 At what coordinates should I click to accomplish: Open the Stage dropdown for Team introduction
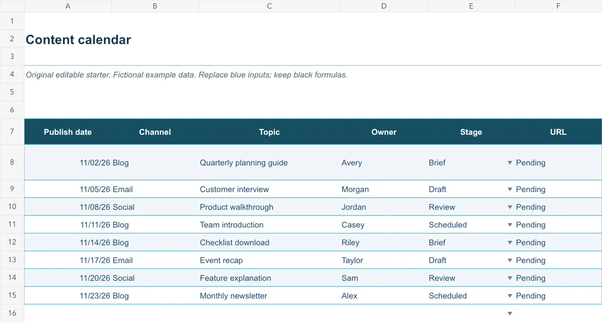pyautogui.click(x=510, y=225)
